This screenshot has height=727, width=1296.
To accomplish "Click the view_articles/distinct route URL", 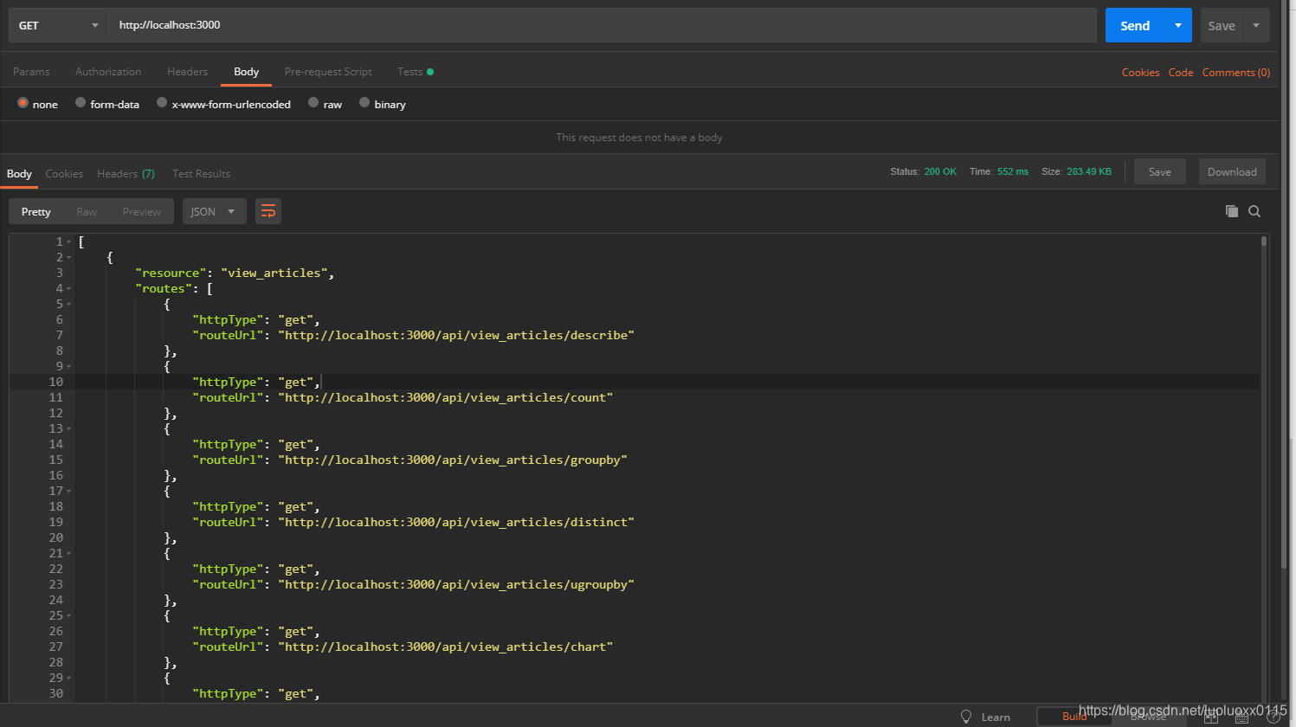I will [x=456, y=523].
